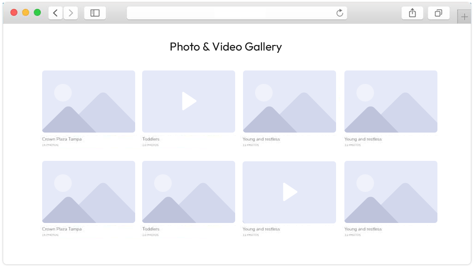Toggle the browser sidebar
The image size is (474, 267).
[94, 13]
